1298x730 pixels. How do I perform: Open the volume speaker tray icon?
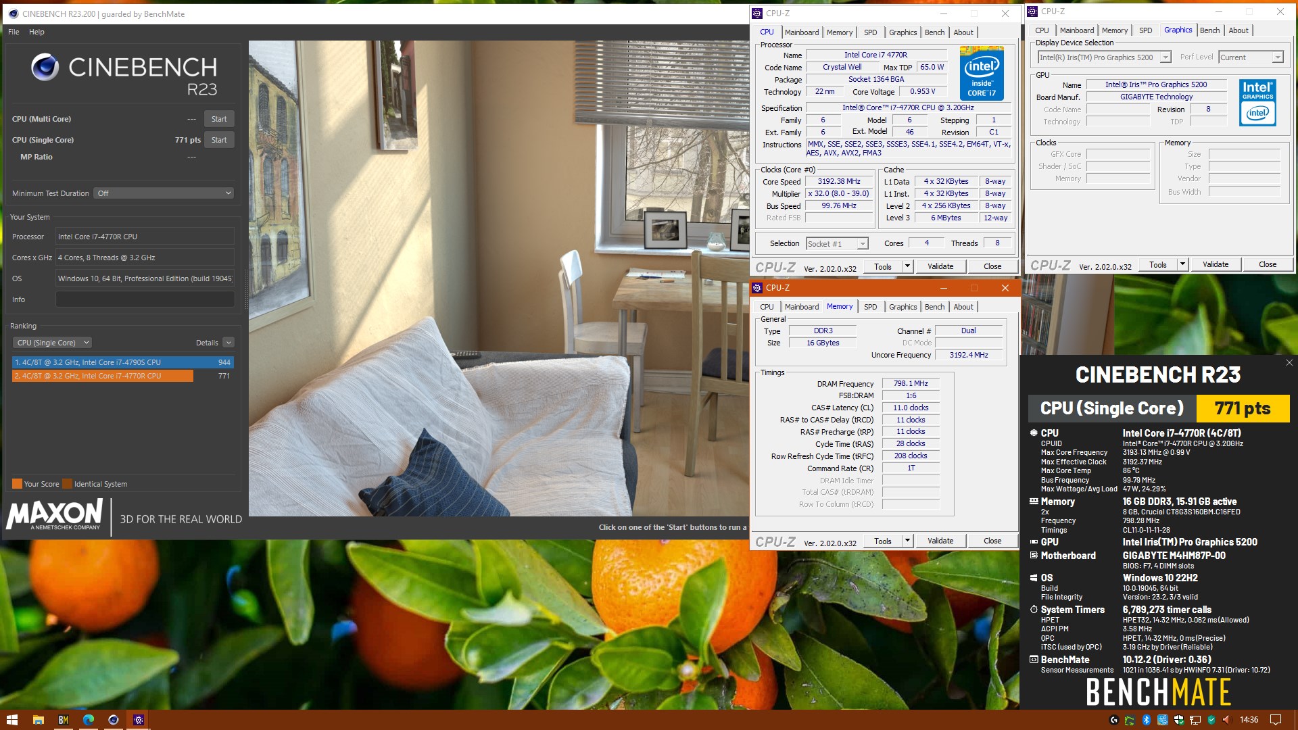tap(1227, 720)
